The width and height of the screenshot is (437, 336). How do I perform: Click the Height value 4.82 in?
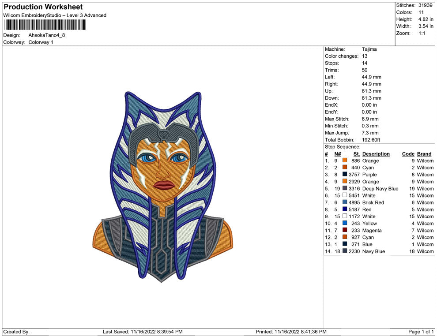point(426,19)
